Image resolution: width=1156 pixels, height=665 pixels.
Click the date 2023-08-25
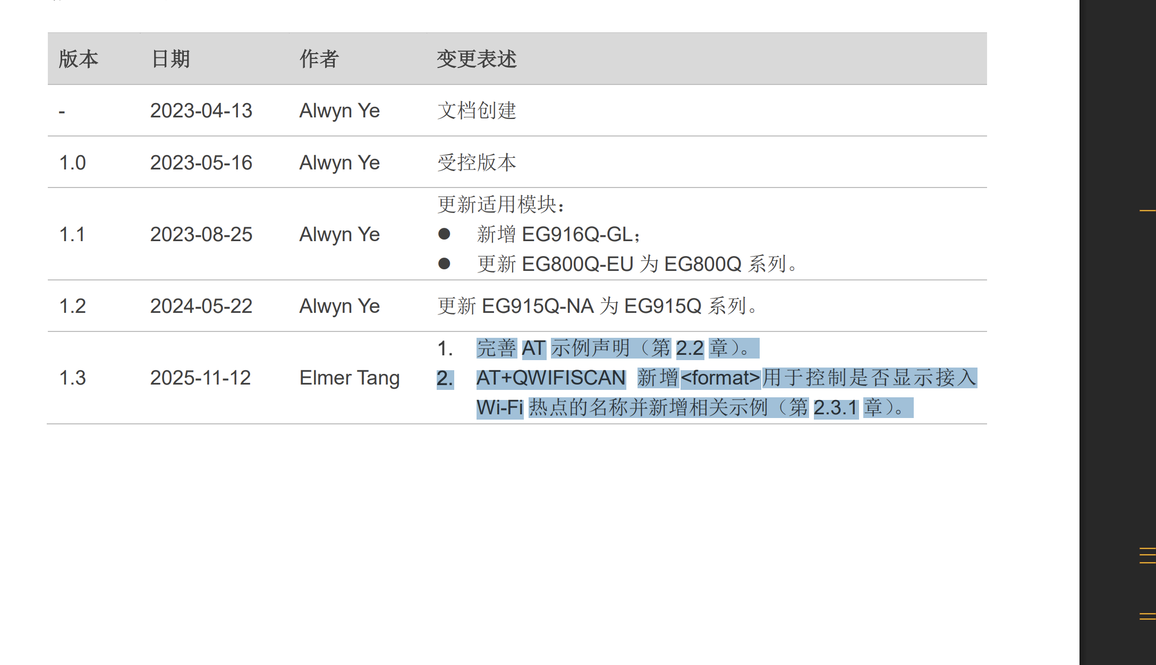[x=201, y=234]
